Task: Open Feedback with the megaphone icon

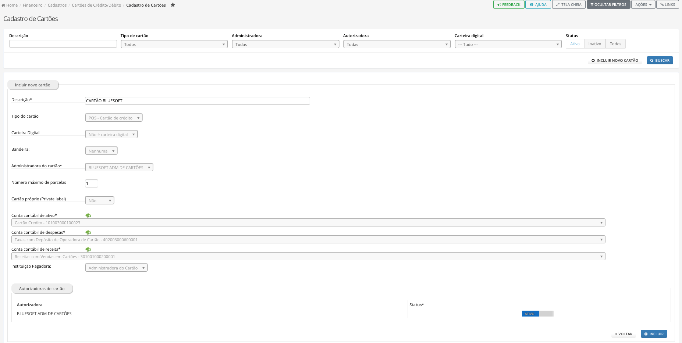Action: (509, 4)
